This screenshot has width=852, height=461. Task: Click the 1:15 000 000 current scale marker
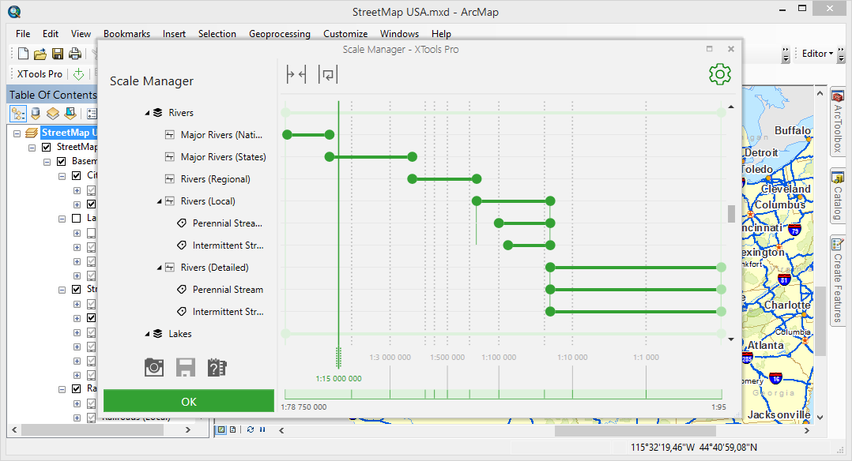(338, 378)
